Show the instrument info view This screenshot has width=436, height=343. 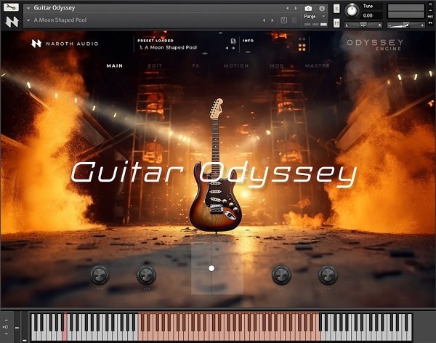322,8
